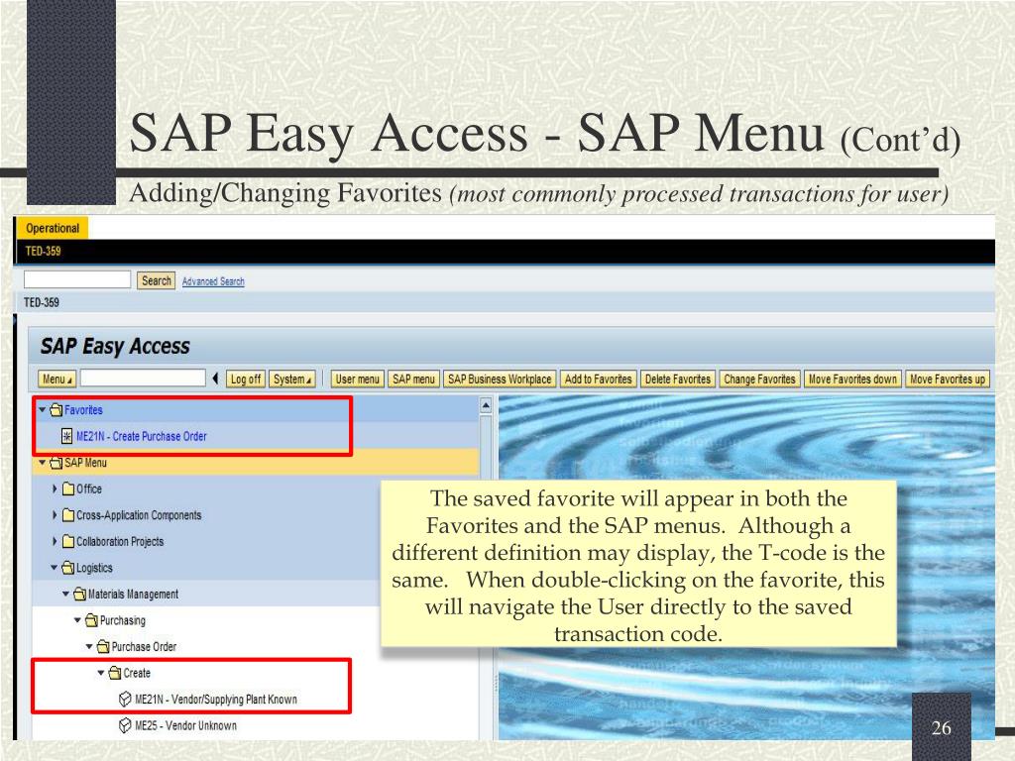This screenshot has height=761, width=1015.
Task: Click TED-359 text in black header
Action: (x=43, y=251)
